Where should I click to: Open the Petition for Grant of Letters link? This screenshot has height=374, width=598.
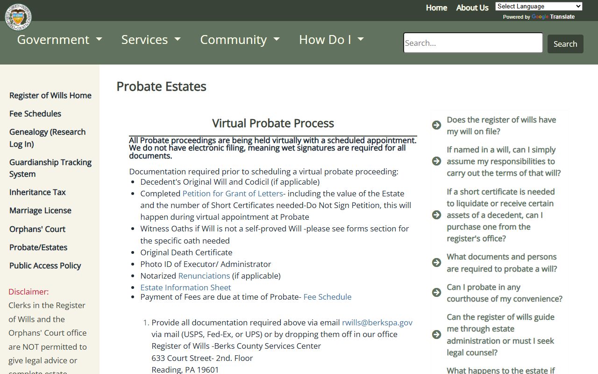[233, 194]
